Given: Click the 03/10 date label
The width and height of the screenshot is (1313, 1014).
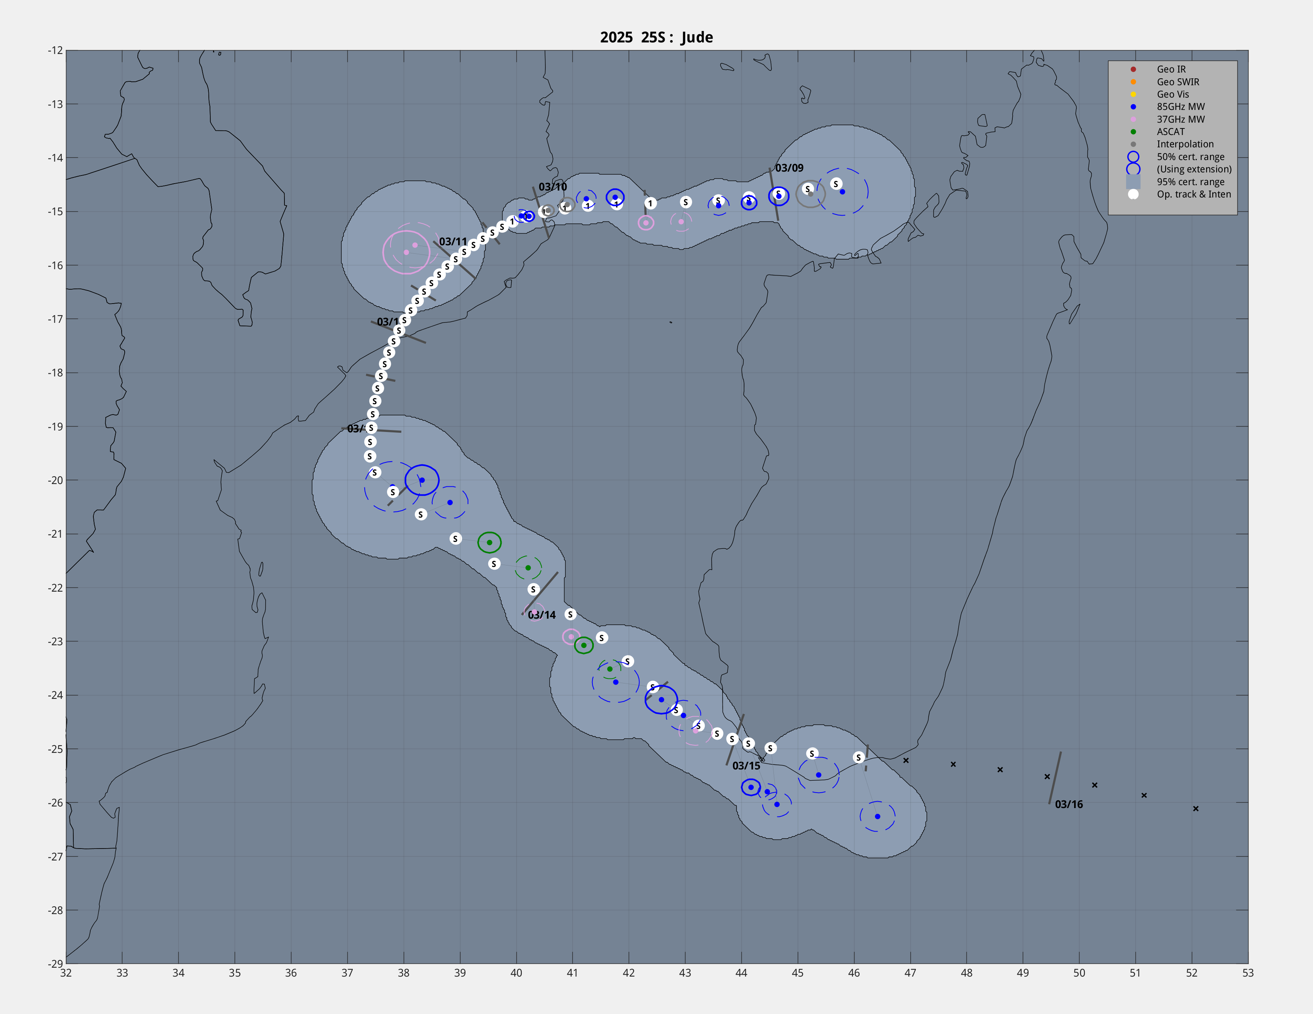Looking at the screenshot, I should click(553, 187).
